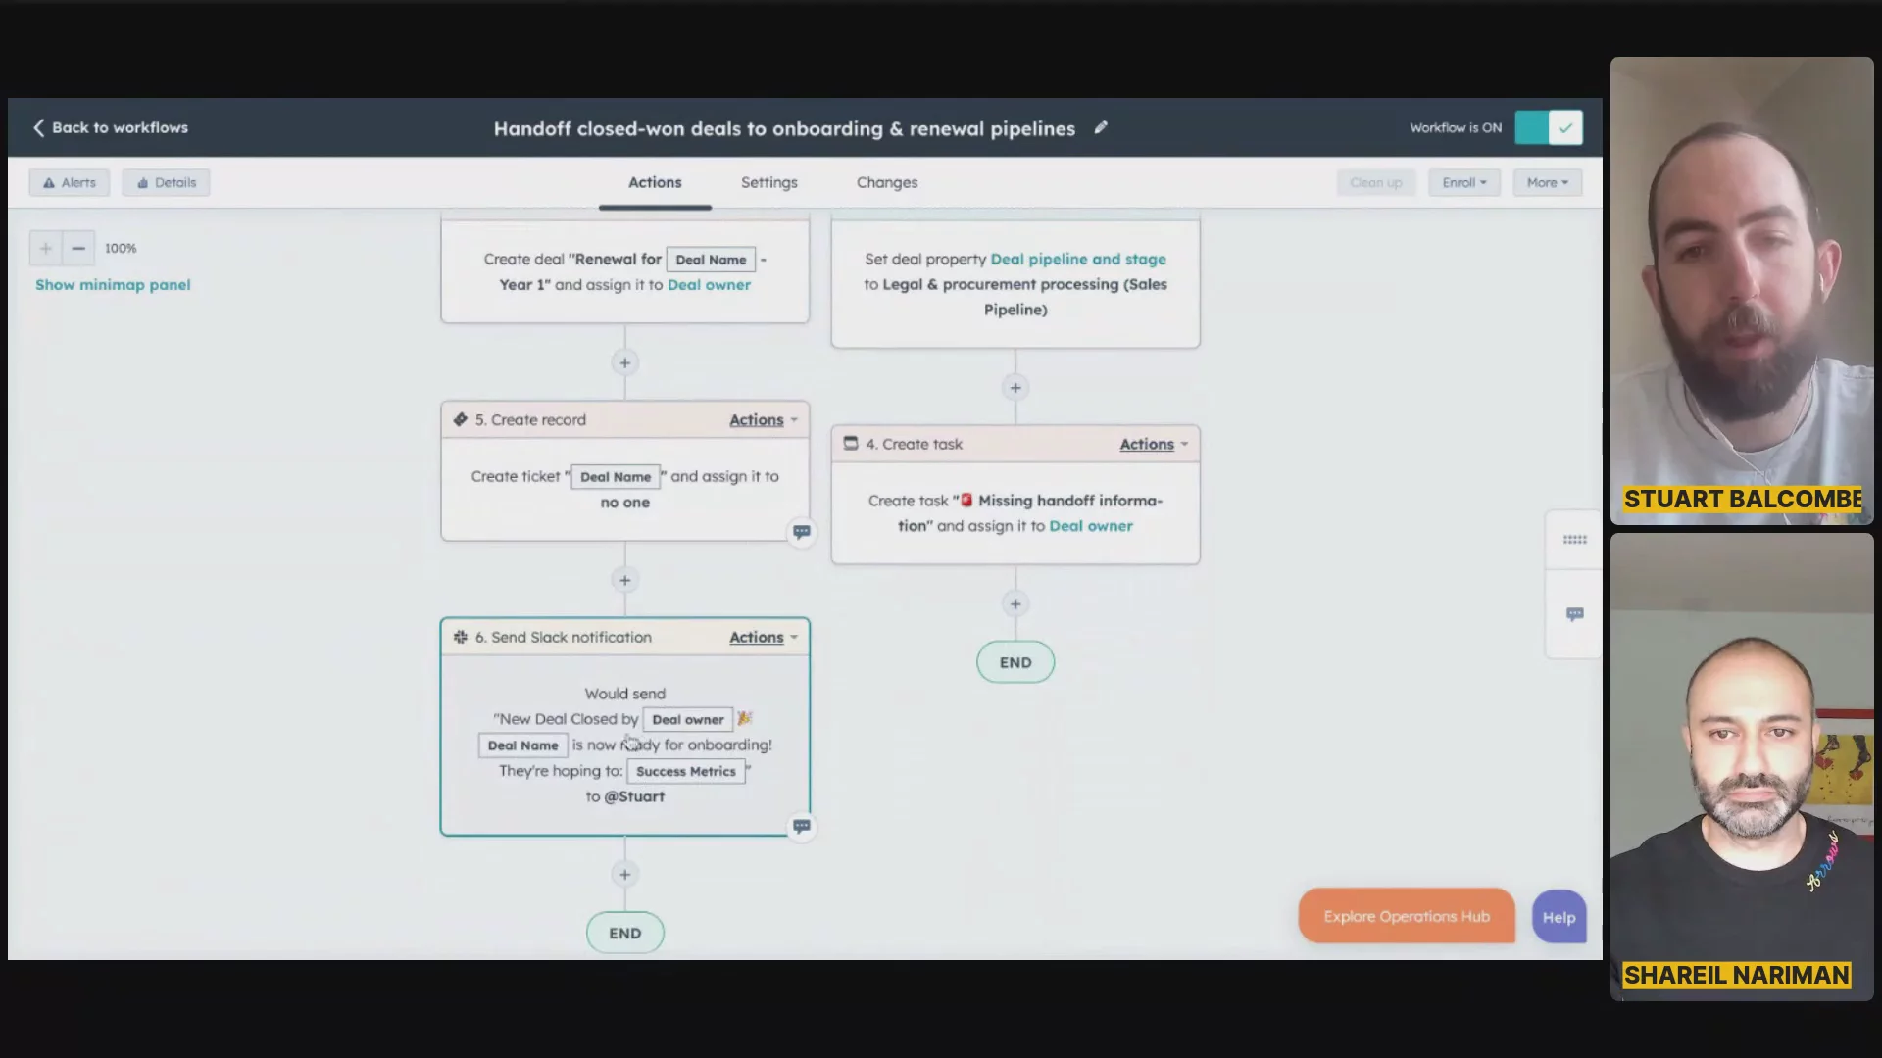Click END node under Slack notification branch
This screenshot has height=1058, width=1882.
pos(625,934)
